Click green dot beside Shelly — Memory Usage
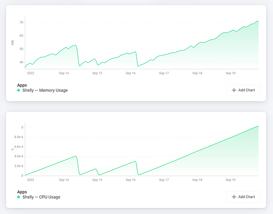This screenshot has width=273, height=214. point(18,90)
